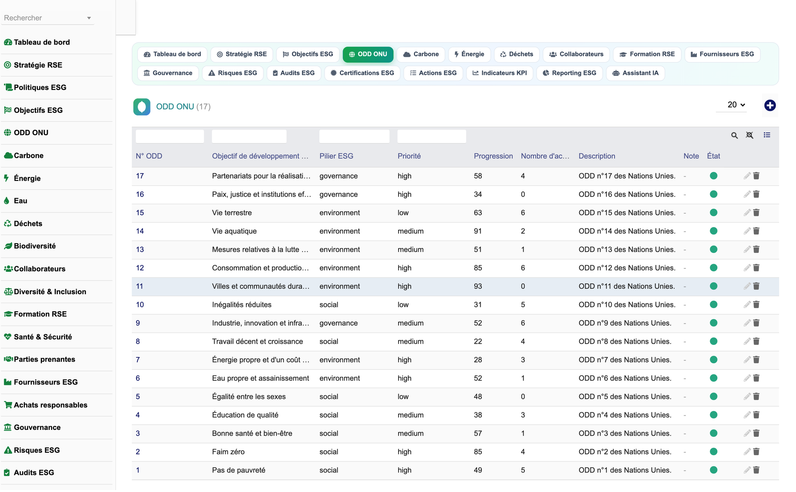Click the green status dot for ODD 9
The width and height of the screenshot is (796, 492).
coord(713,323)
